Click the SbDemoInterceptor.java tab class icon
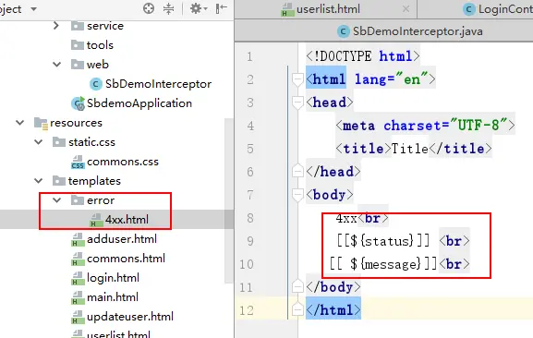 pyautogui.click(x=344, y=31)
